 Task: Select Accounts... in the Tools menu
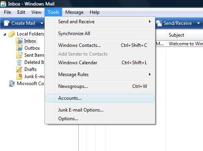100,98
